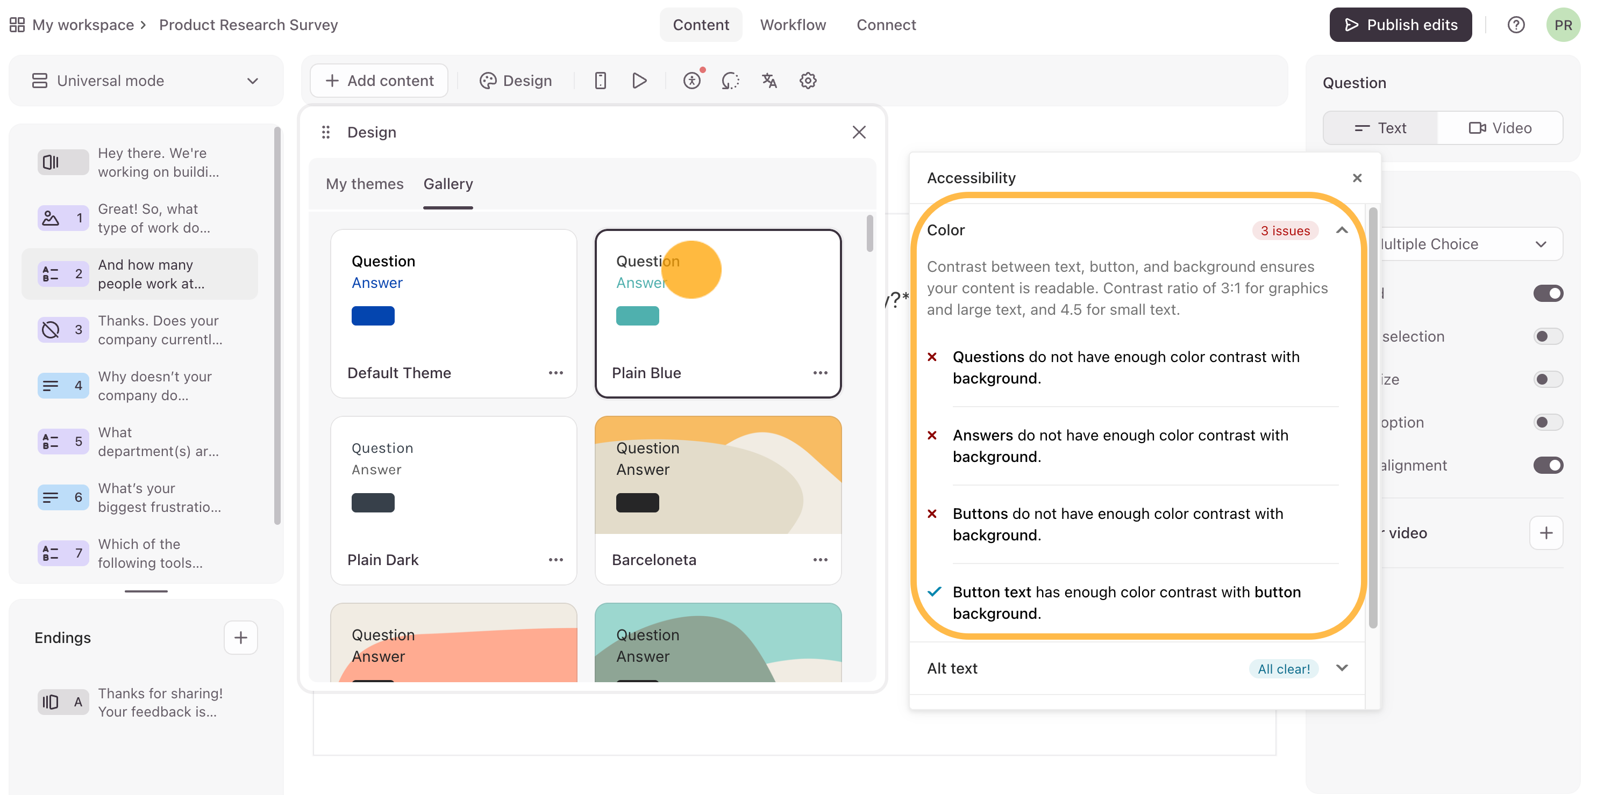The height and width of the screenshot is (795, 1597).
Task: Add a new ending with plus icon
Action: coord(240,638)
